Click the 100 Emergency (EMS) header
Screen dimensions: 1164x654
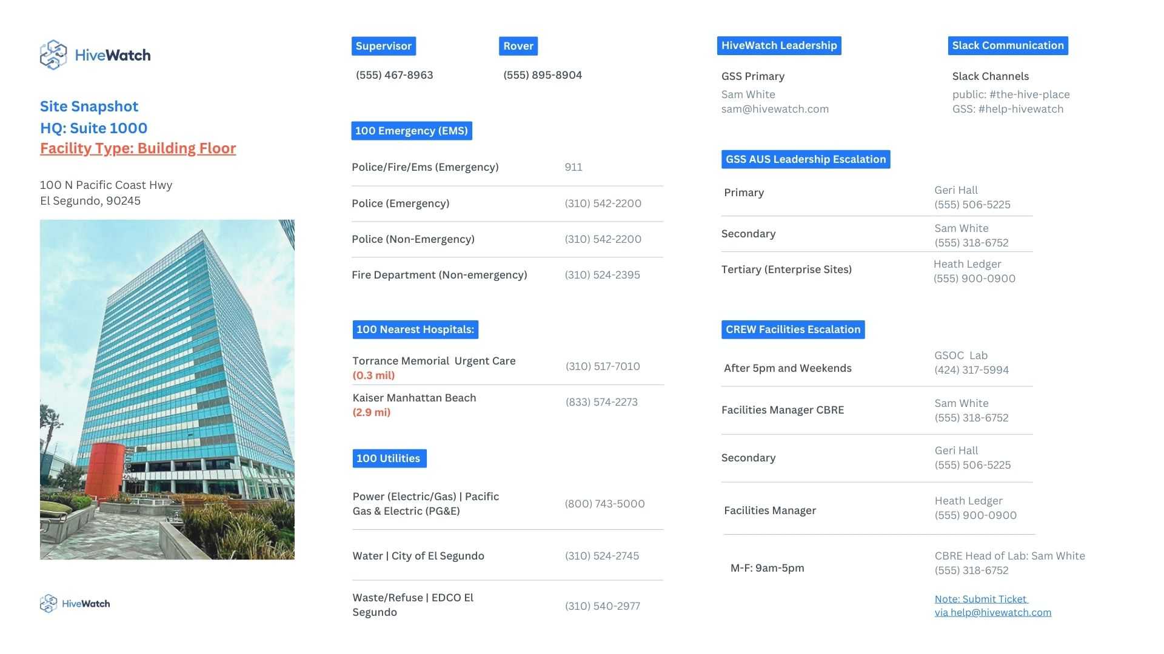click(x=411, y=131)
